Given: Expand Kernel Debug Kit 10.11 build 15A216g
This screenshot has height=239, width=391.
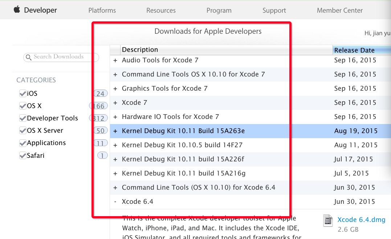Looking at the screenshot, I should click(115, 173).
